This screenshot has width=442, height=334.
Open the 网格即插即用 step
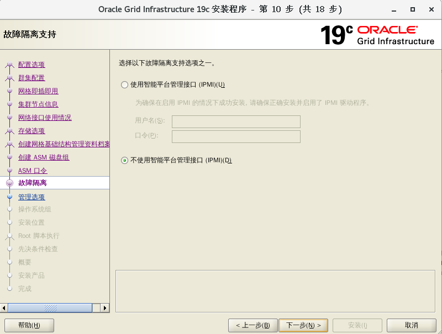tap(38, 91)
